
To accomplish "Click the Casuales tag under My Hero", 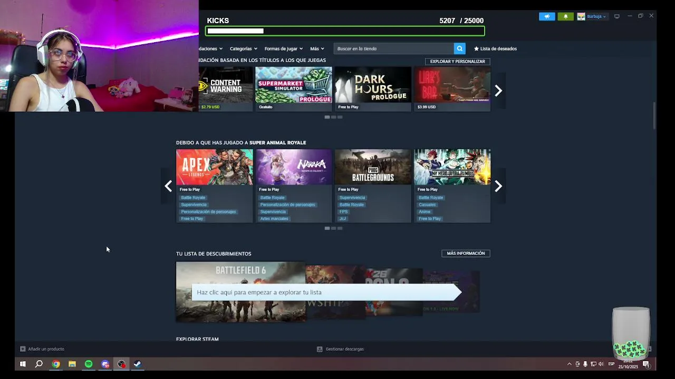I will [427, 205].
